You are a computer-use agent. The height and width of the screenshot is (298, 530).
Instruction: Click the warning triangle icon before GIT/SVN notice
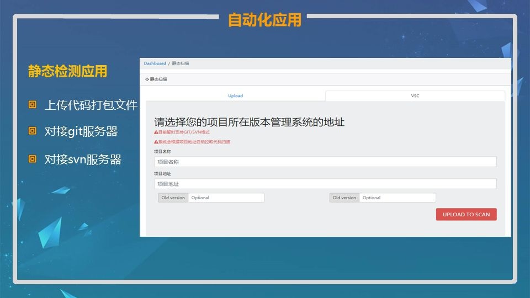[156, 132]
